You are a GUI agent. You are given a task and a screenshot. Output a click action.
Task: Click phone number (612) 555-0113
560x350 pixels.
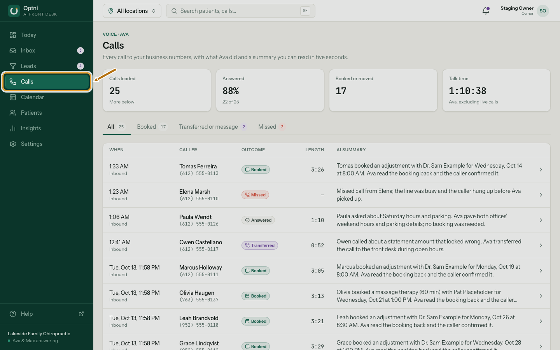click(x=199, y=173)
